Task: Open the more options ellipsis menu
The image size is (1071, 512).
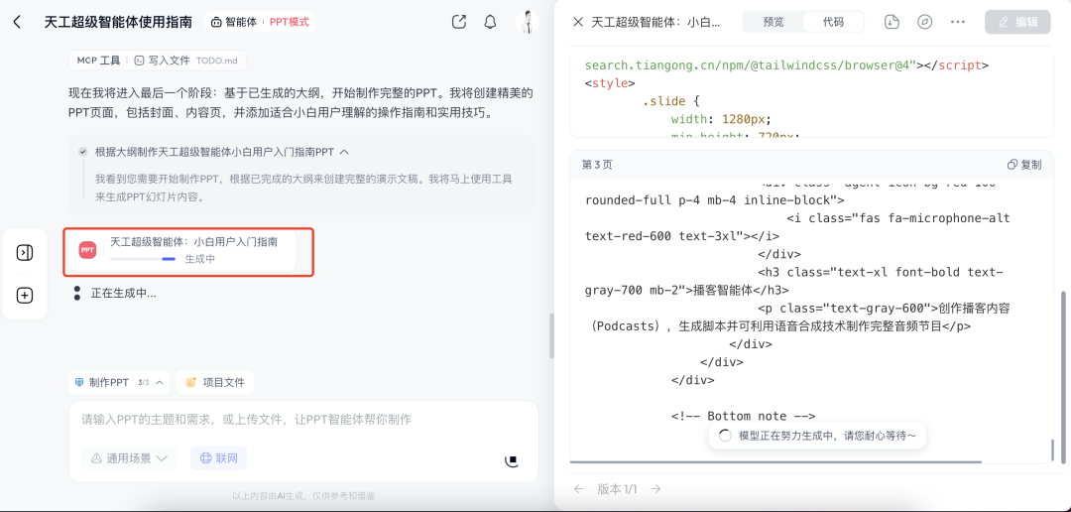Action: tap(958, 22)
